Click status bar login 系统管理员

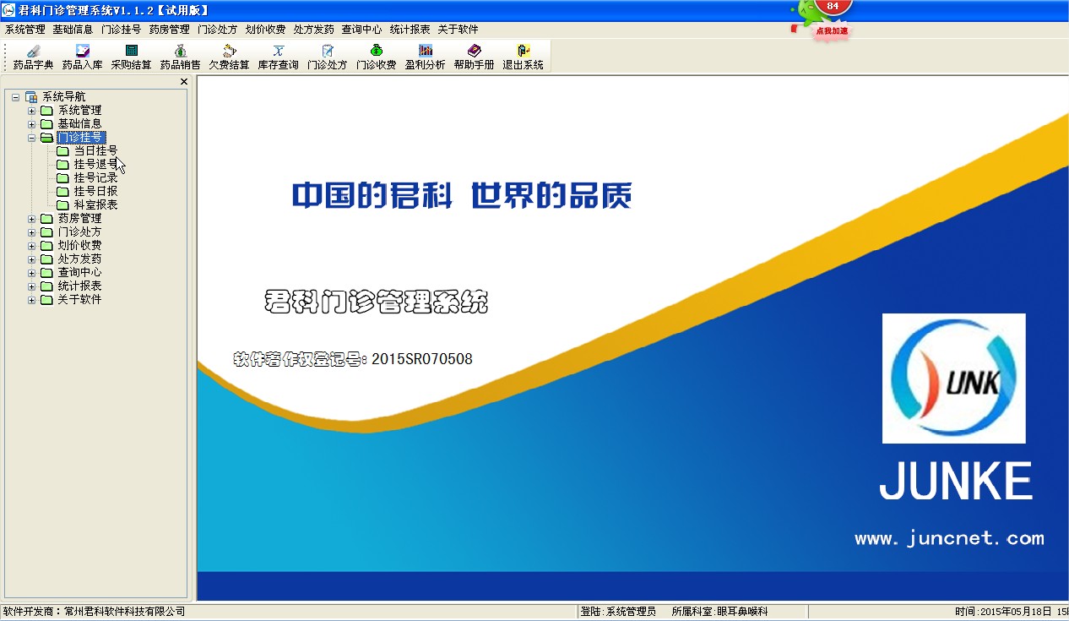[x=631, y=612]
